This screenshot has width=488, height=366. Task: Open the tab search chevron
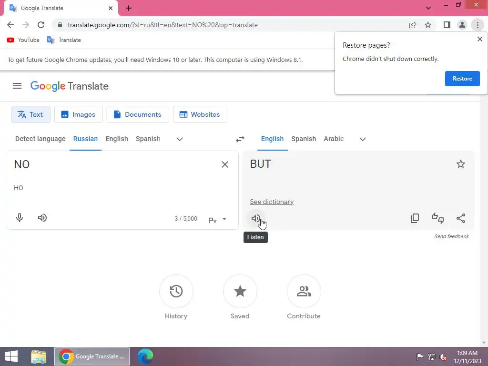click(428, 8)
